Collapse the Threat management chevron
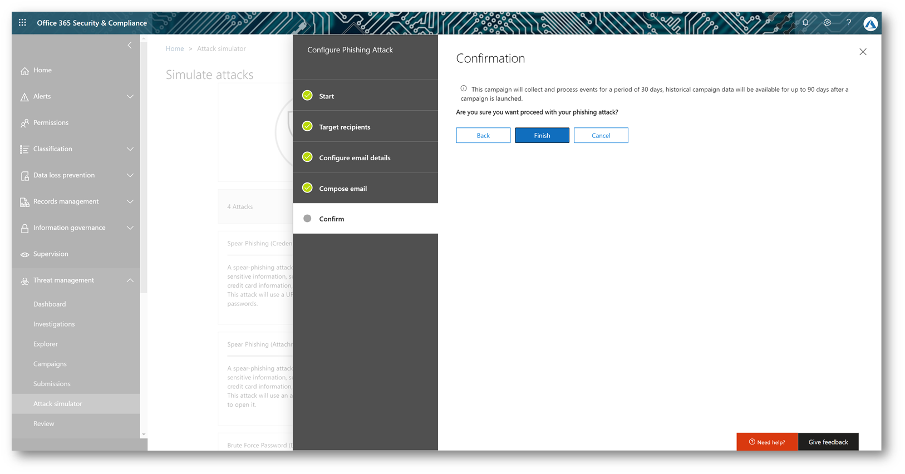Image resolution: width=905 pixels, height=474 pixels. click(130, 280)
